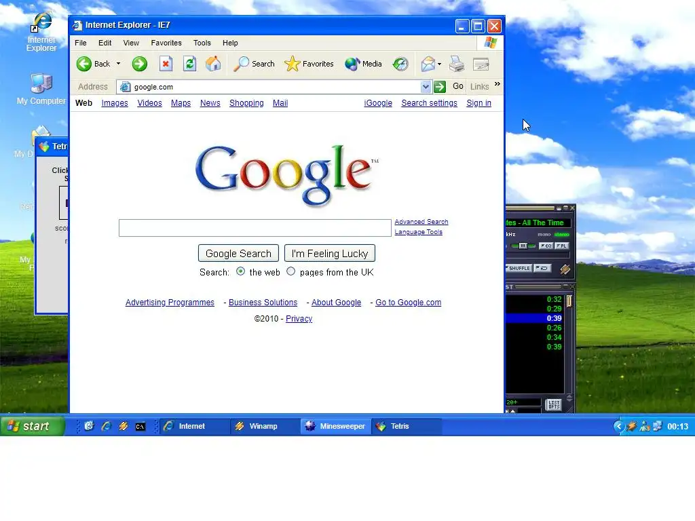Toggle Winamp SHUFFLE button
The image size is (695, 521).
(518, 268)
